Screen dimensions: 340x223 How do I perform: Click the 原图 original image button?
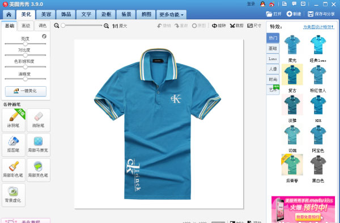199,26
